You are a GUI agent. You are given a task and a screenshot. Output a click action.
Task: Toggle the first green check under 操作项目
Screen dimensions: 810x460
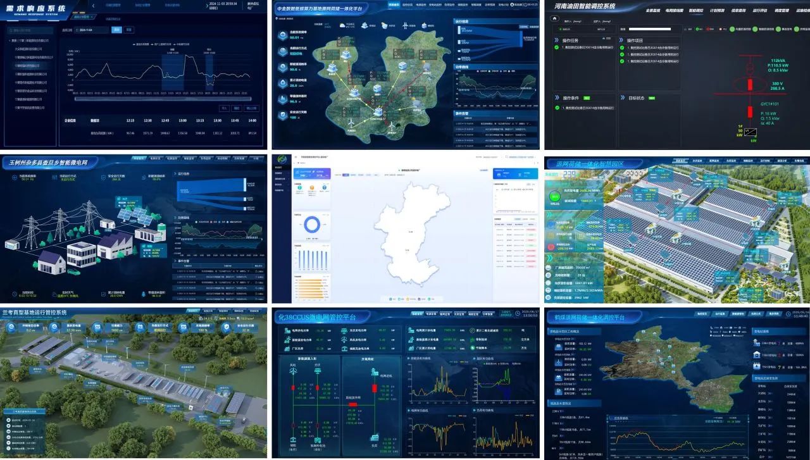tap(623, 47)
